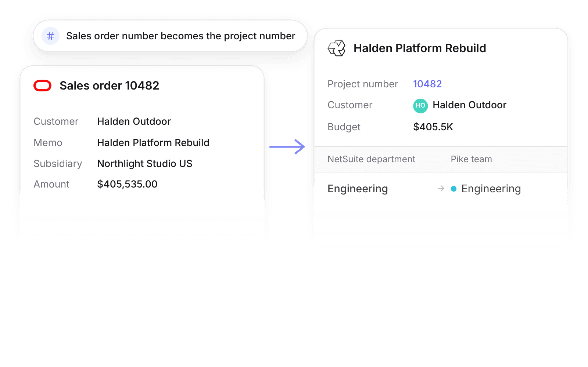Select the Sales order 10482 heading

(x=110, y=86)
